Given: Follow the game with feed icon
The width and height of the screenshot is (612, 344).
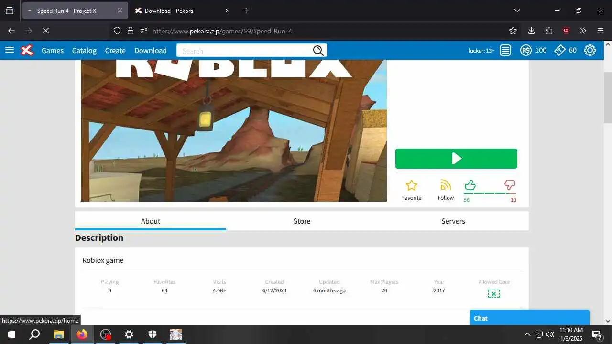Looking at the screenshot, I should pyautogui.click(x=446, y=185).
